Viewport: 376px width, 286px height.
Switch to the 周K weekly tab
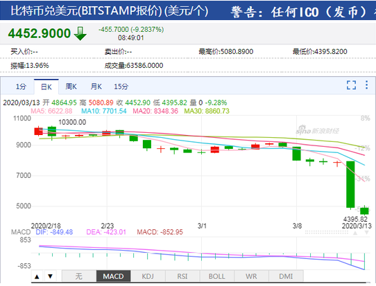point(71,87)
